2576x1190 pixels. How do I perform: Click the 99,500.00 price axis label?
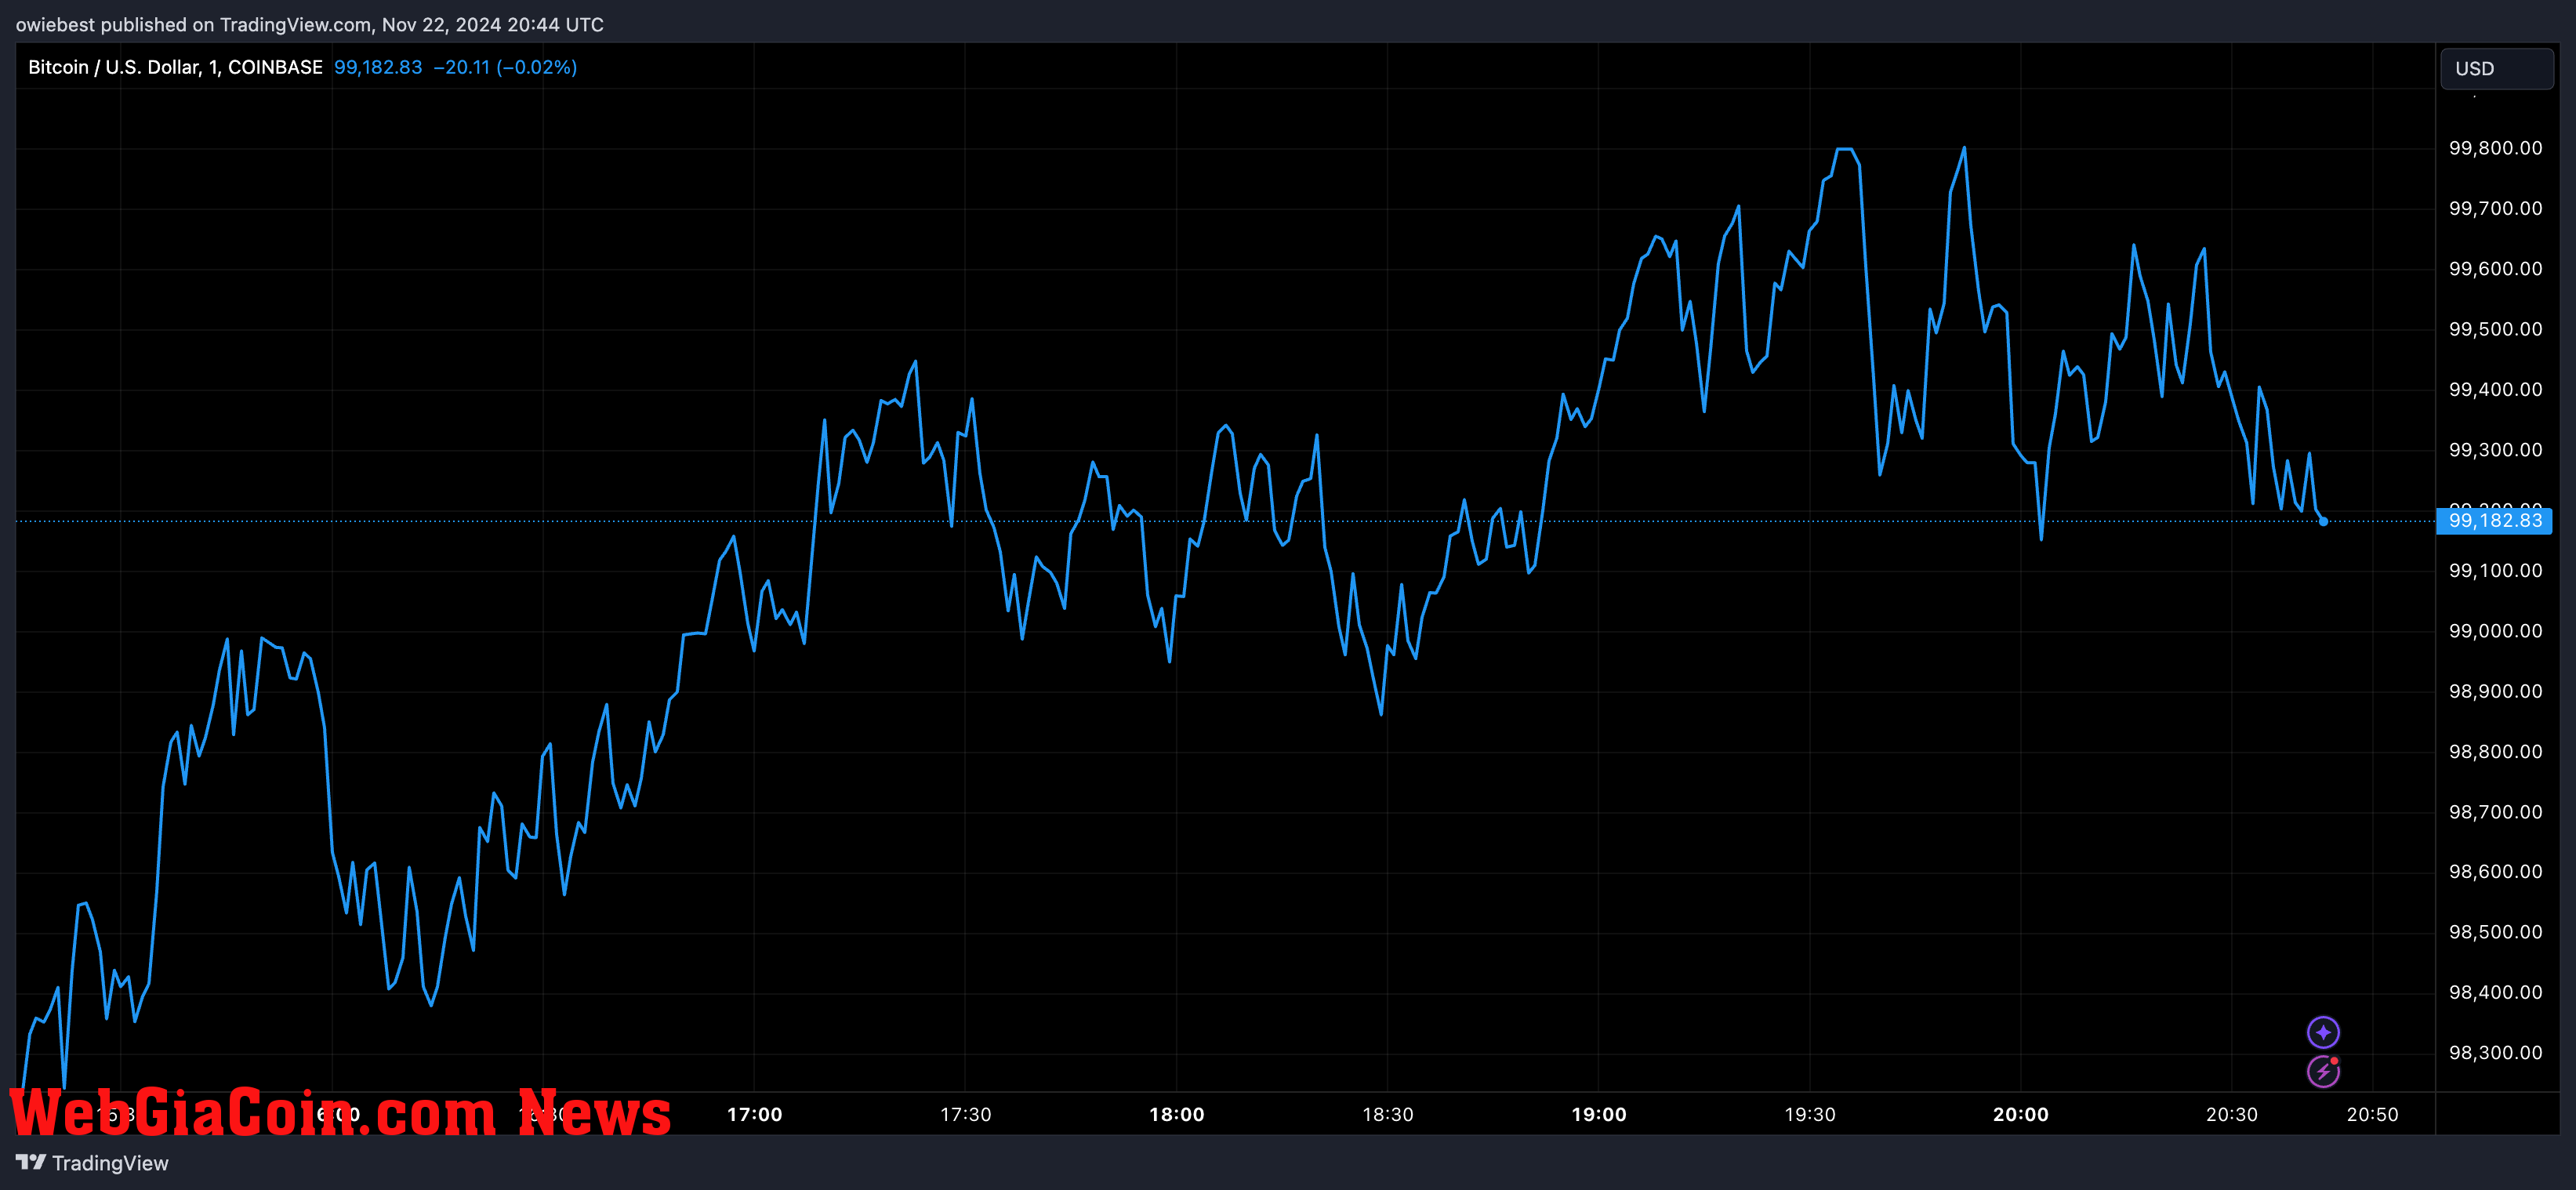(2495, 329)
